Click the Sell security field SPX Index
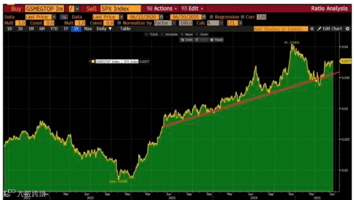 [121, 9]
